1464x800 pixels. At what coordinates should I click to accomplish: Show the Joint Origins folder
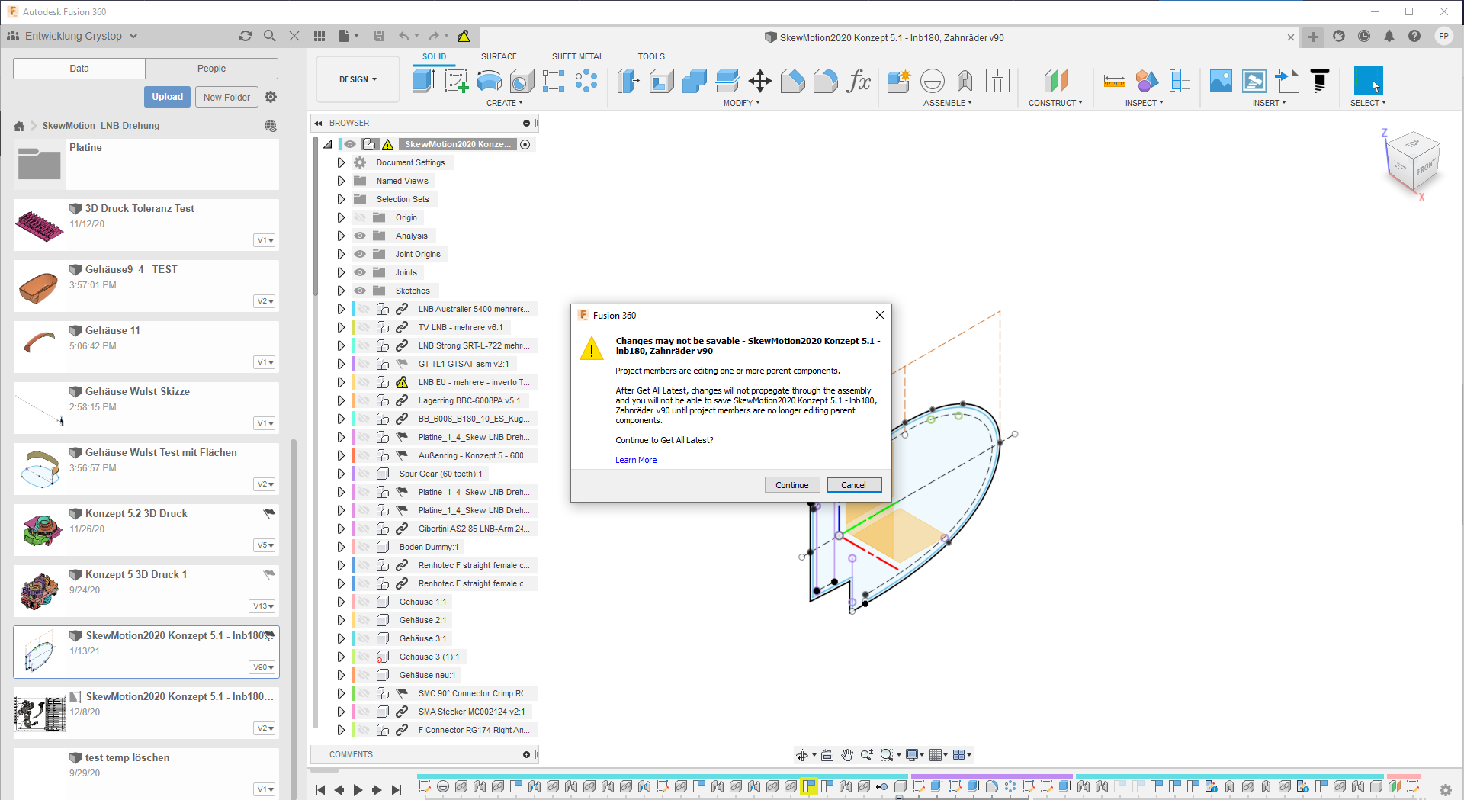[x=360, y=254]
